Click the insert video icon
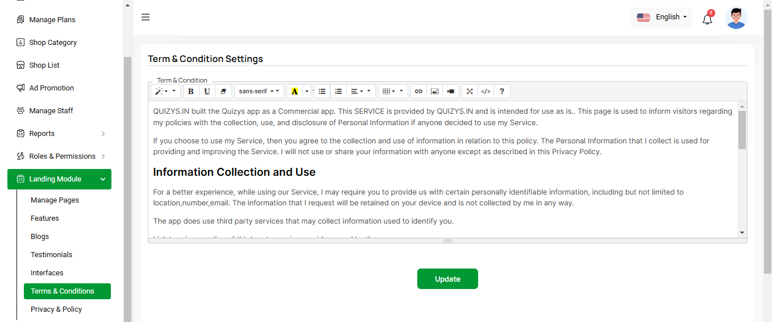 click(451, 91)
